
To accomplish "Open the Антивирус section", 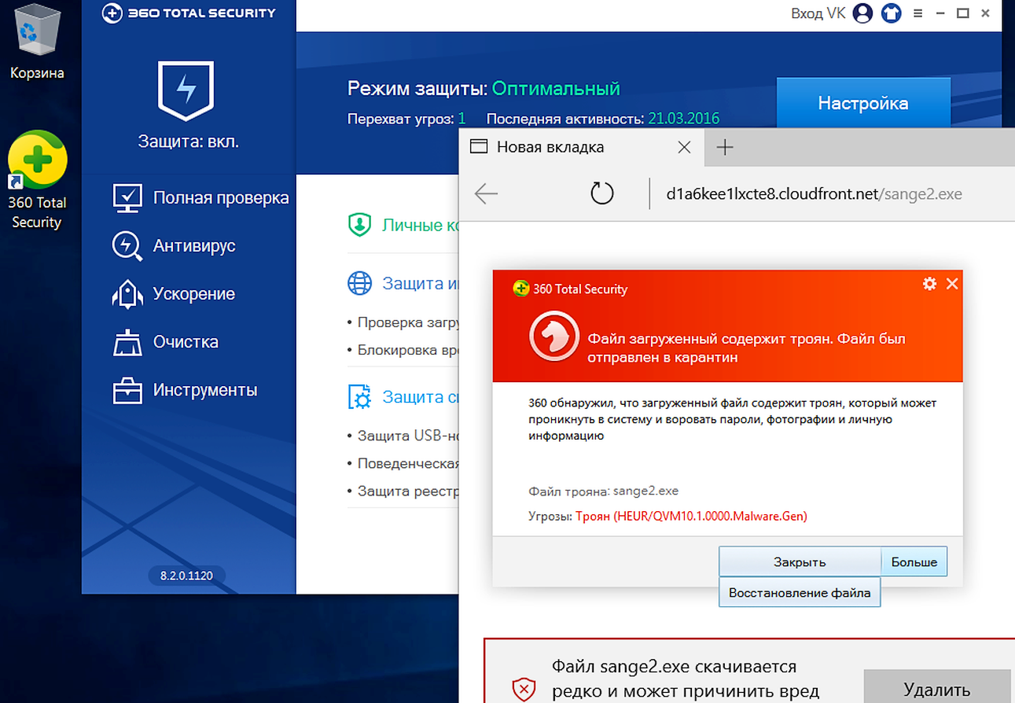I will tap(194, 246).
